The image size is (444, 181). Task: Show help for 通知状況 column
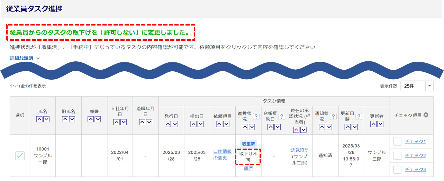point(333,117)
